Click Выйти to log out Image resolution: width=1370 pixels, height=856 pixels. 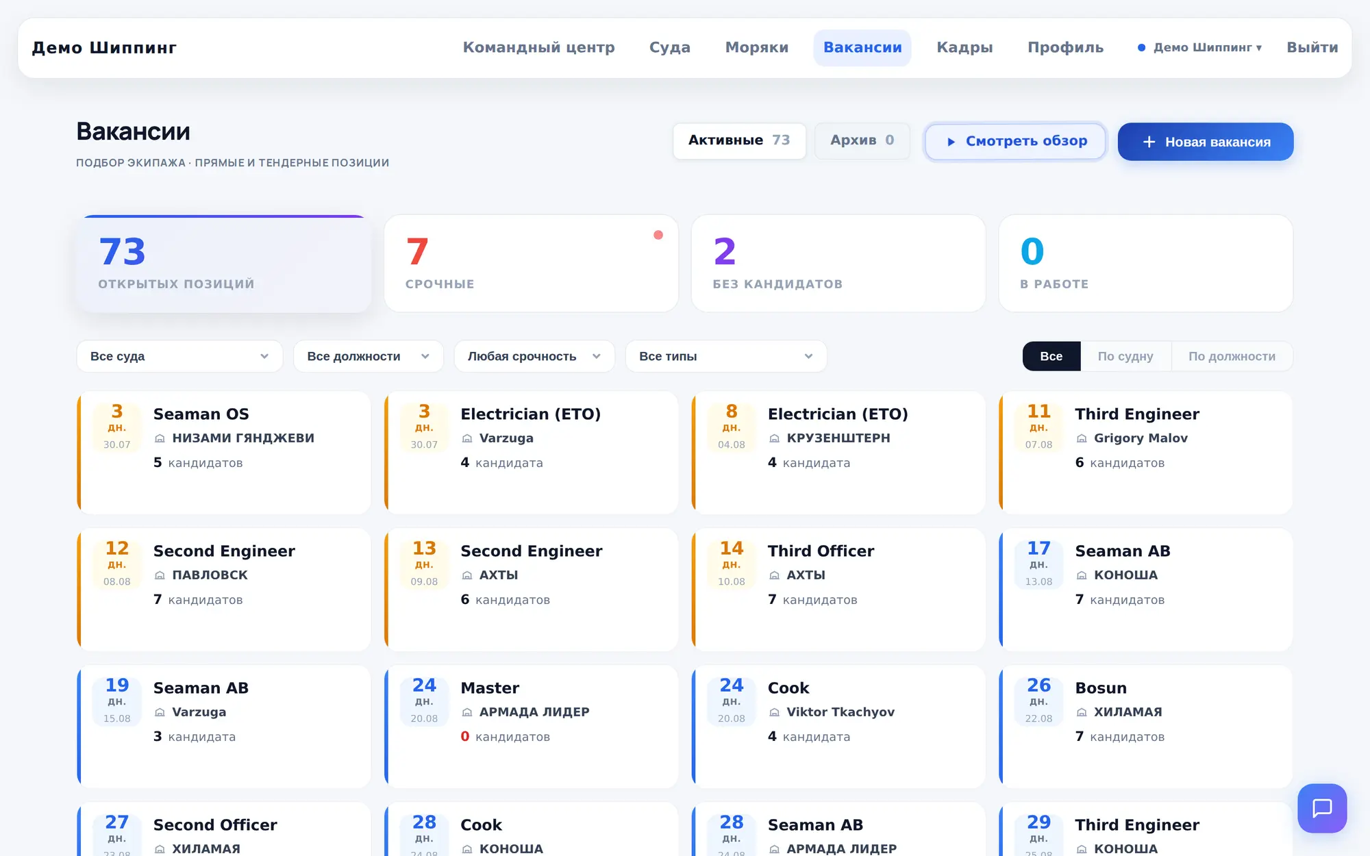click(1312, 48)
